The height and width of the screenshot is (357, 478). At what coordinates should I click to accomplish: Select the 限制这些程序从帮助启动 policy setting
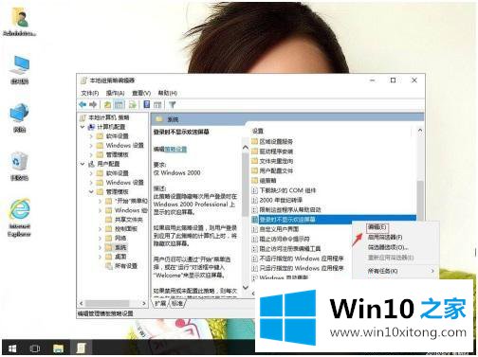point(286,209)
